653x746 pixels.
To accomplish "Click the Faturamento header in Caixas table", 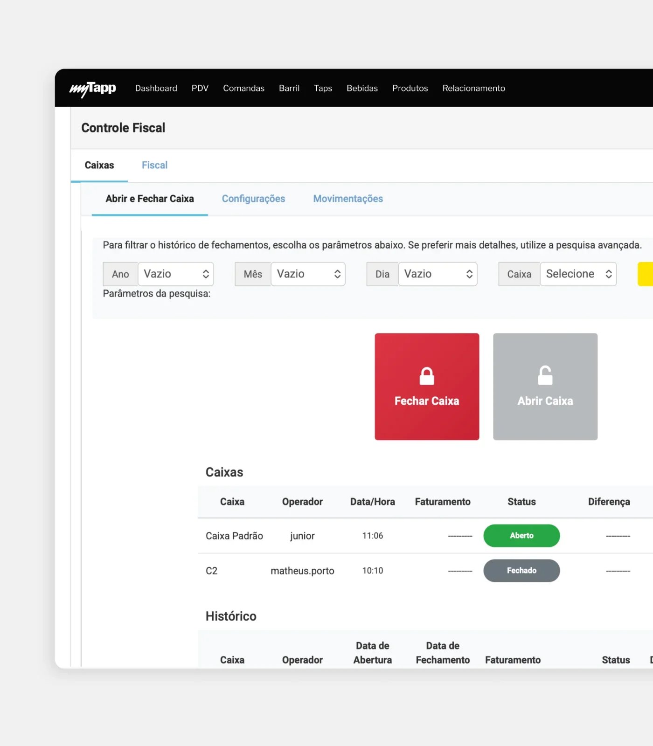I will (443, 502).
